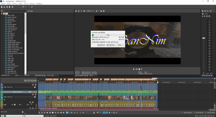The image size is (216, 117).
Task: Save preview snapshot to file
Action: tap(104, 11)
